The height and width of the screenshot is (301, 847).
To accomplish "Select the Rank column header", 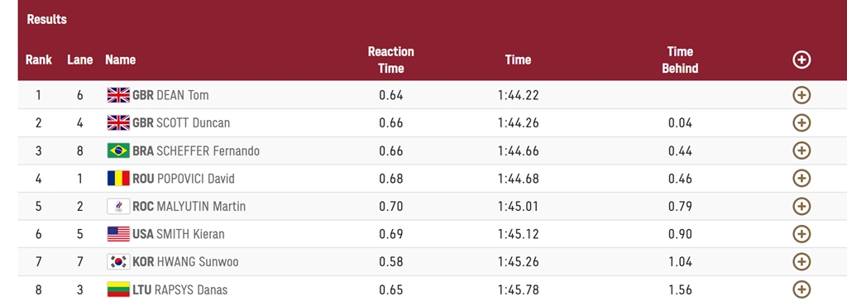I will coord(39,60).
